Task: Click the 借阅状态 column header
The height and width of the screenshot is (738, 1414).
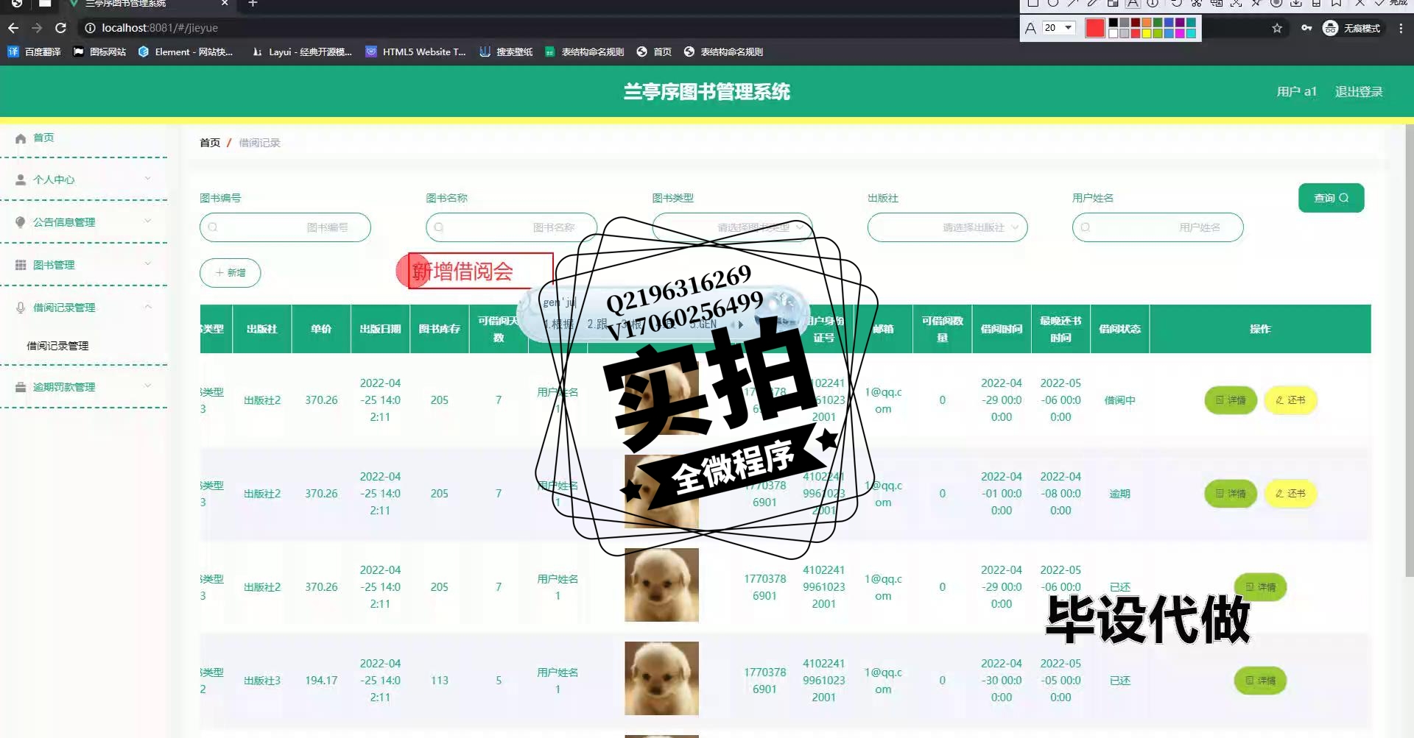Action: point(1119,329)
